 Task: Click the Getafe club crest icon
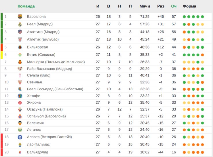click(20, 96)
